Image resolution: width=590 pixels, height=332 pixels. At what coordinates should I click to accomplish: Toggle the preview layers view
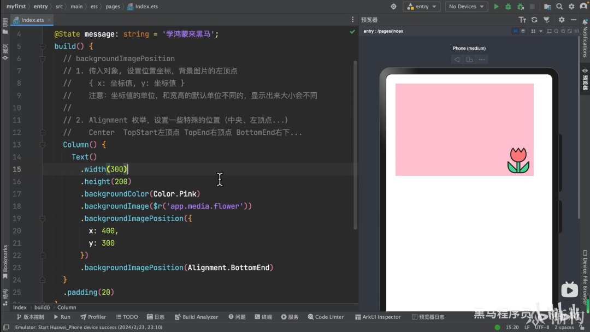click(523, 31)
